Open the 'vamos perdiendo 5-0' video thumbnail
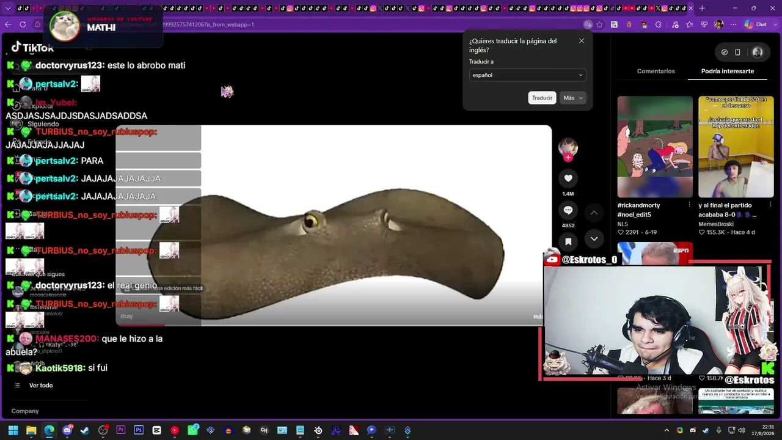 click(x=736, y=147)
